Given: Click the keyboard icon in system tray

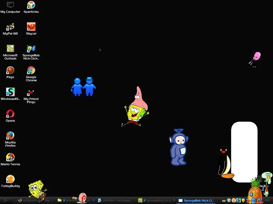Looking at the screenshot, I should (224, 201).
